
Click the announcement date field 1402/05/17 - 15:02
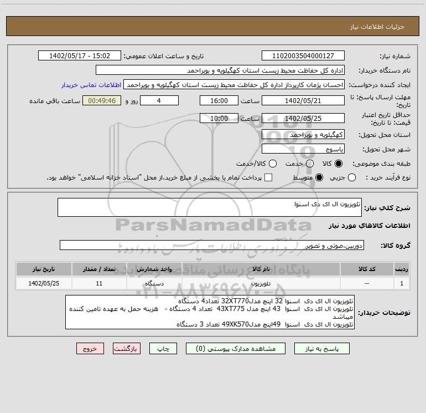(80, 56)
